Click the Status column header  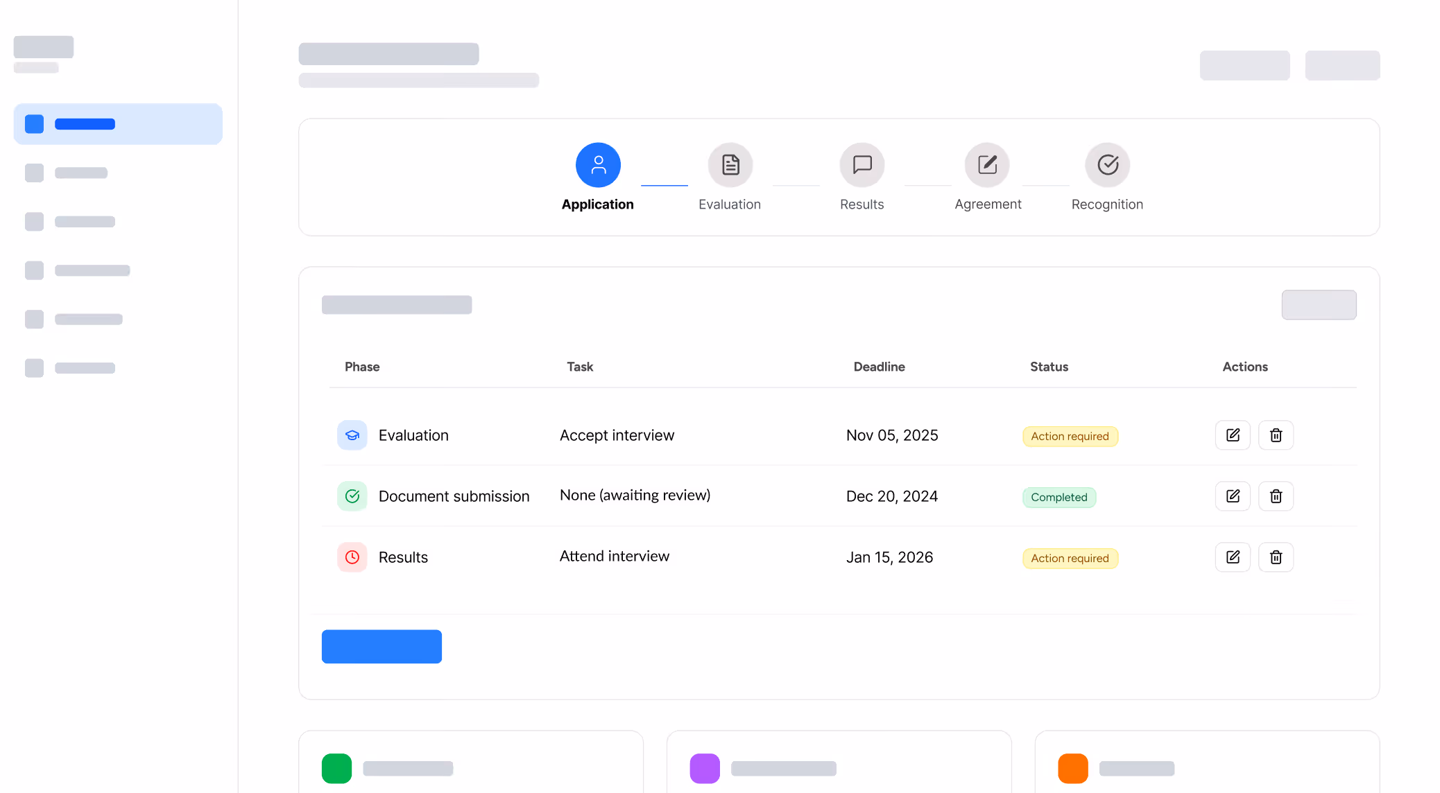[1049, 367]
